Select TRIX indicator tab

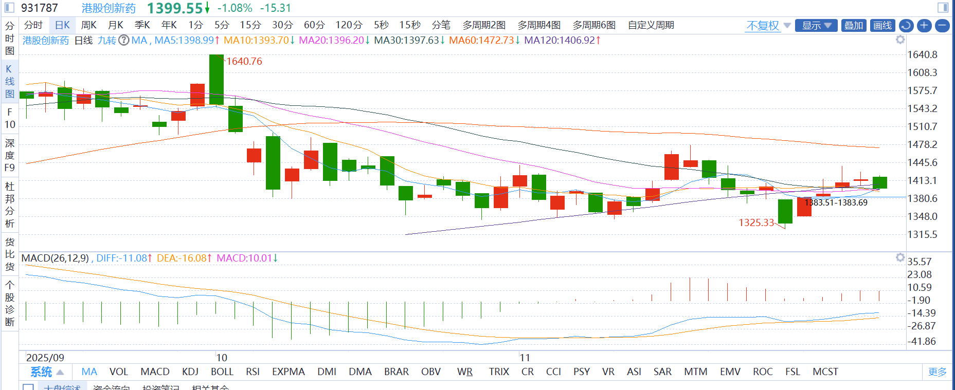coord(499,372)
